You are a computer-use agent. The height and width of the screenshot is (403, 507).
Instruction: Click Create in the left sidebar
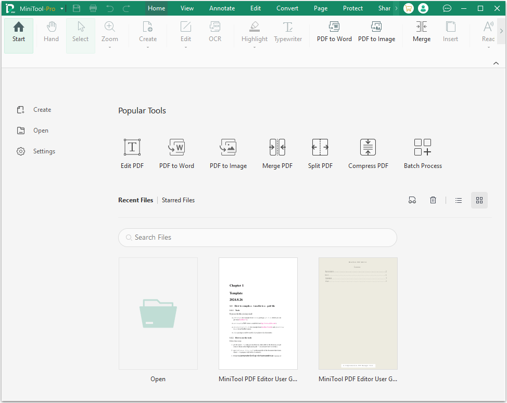point(34,110)
